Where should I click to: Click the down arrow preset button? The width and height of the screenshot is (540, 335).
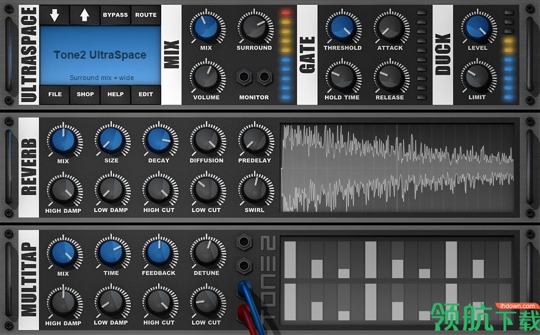[x=55, y=15]
